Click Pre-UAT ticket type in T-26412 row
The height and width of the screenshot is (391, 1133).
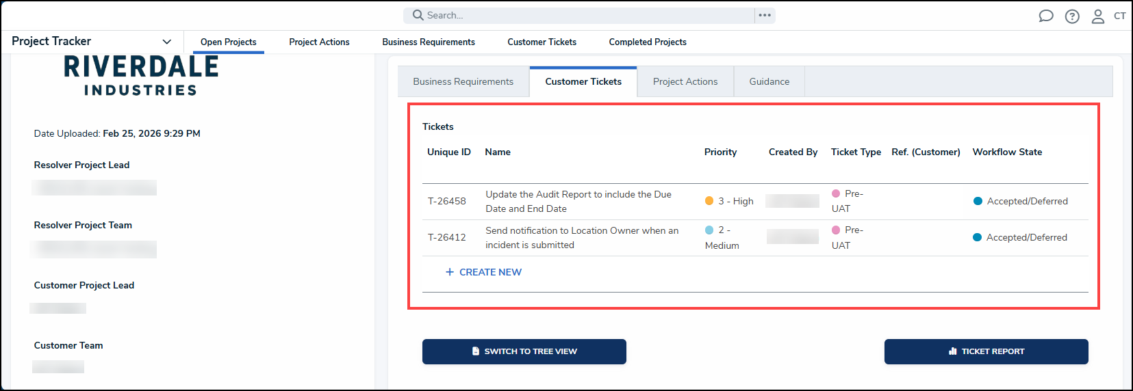coord(848,237)
